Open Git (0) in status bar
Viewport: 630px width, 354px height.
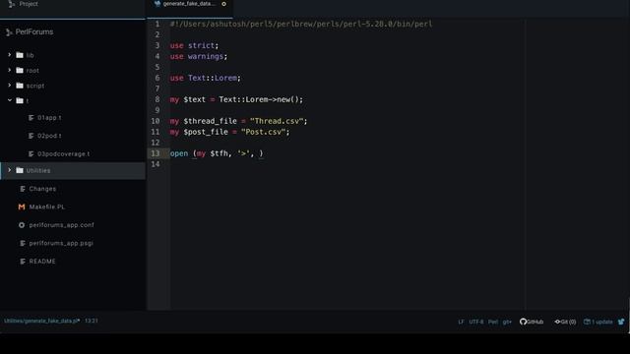565,322
